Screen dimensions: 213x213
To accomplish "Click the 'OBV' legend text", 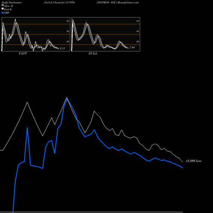I will click(x=7, y=13).
